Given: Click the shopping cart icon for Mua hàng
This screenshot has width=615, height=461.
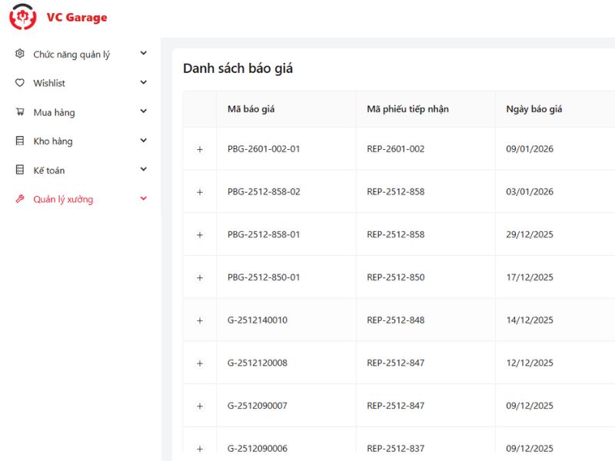Looking at the screenshot, I should click(x=20, y=112).
